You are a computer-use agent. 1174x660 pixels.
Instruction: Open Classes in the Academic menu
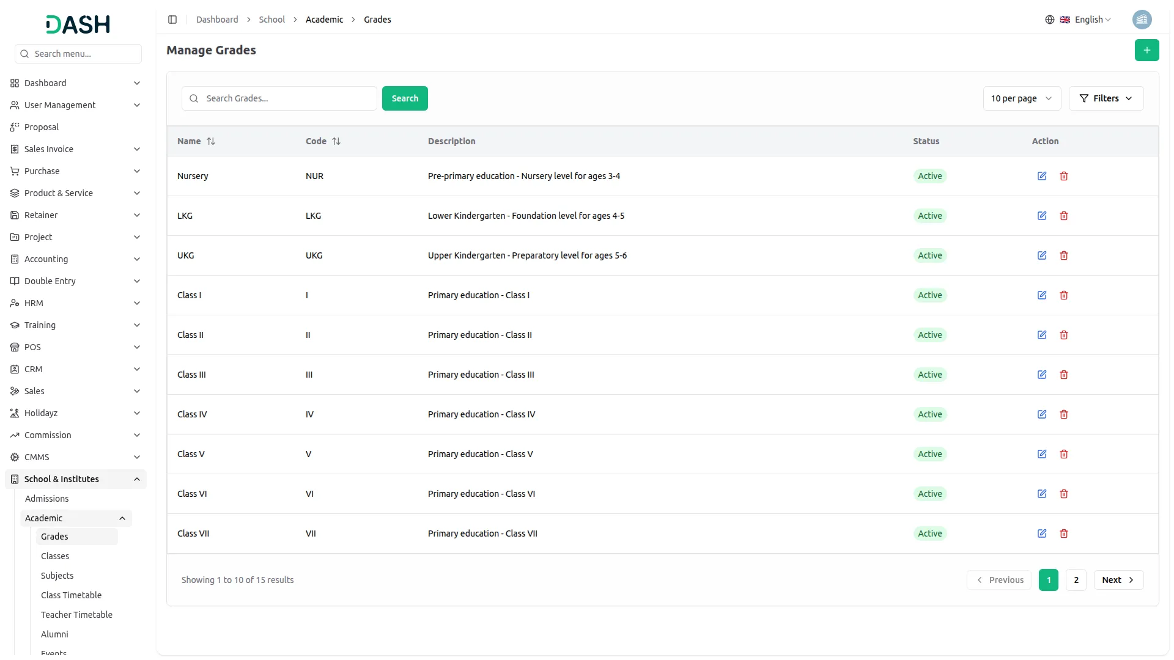click(55, 556)
